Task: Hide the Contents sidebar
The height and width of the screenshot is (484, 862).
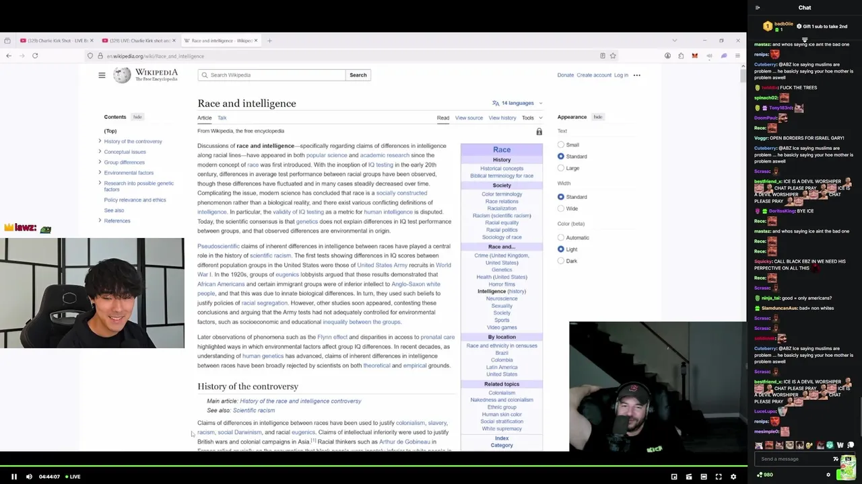Action: click(x=137, y=117)
